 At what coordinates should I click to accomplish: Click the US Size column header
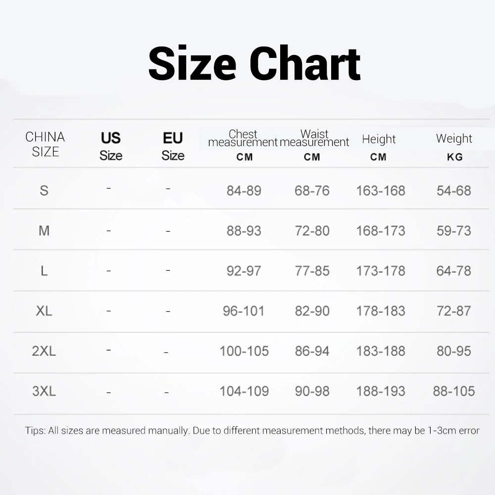[x=111, y=146]
